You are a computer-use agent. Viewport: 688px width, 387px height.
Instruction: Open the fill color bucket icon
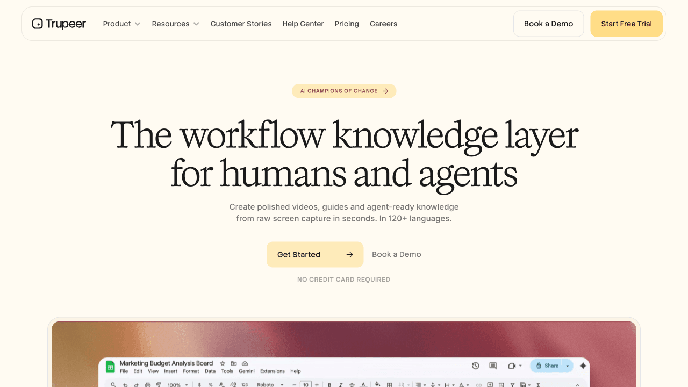pos(377,384)
